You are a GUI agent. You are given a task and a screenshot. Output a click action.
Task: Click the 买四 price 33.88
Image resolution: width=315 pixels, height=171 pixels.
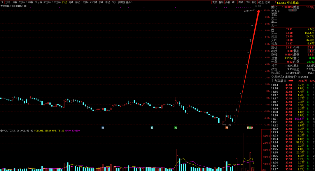[289, 40]
